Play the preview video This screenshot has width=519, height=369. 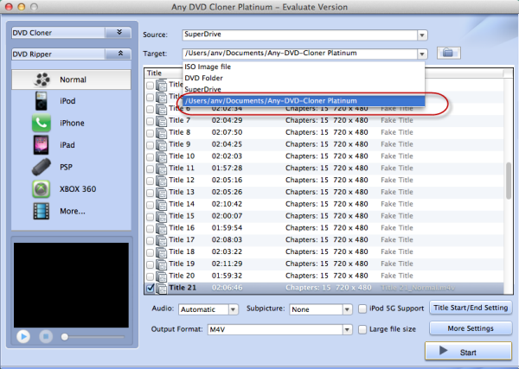23,337
